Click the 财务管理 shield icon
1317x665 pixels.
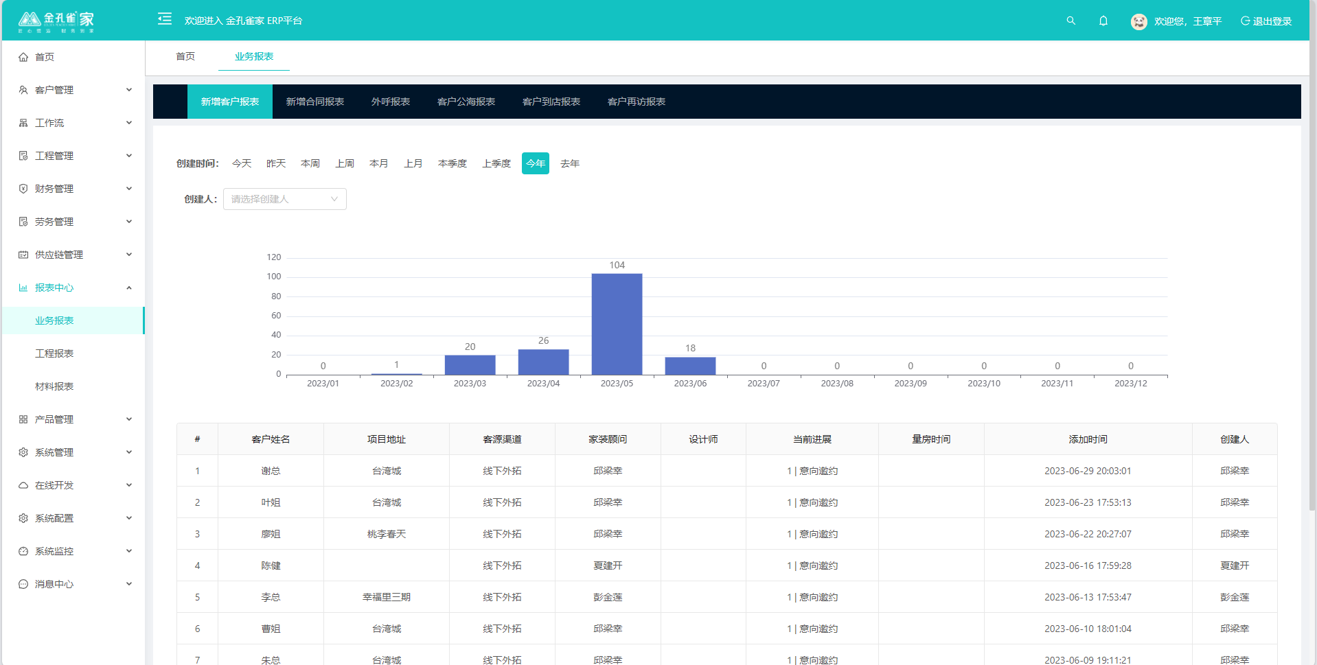click(23, 189)
